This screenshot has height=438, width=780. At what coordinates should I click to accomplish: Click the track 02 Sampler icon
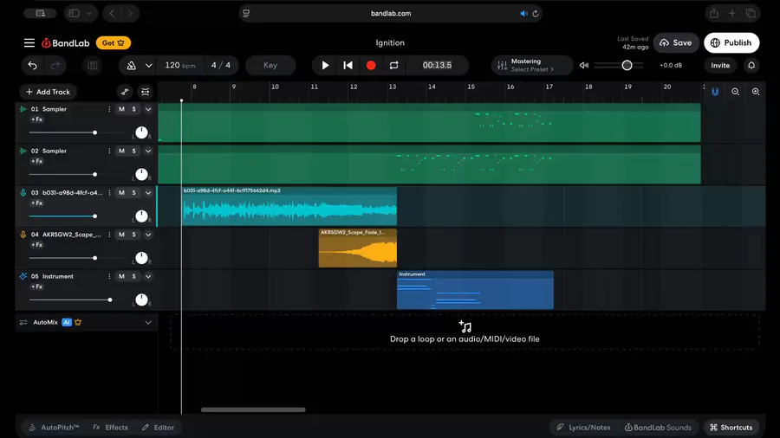[x=23, y=151]
